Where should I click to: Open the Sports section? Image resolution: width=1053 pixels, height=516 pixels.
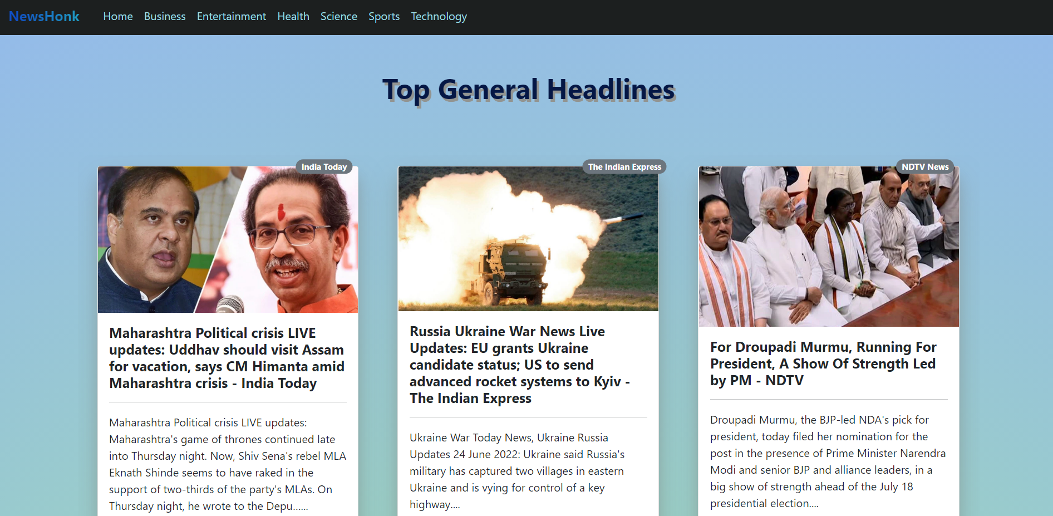click(383, 16)
